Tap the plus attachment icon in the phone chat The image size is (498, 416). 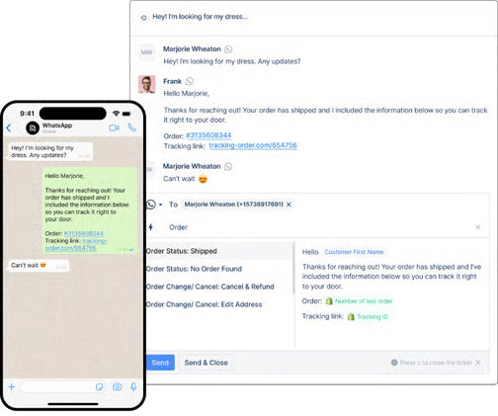click(12, 386)
